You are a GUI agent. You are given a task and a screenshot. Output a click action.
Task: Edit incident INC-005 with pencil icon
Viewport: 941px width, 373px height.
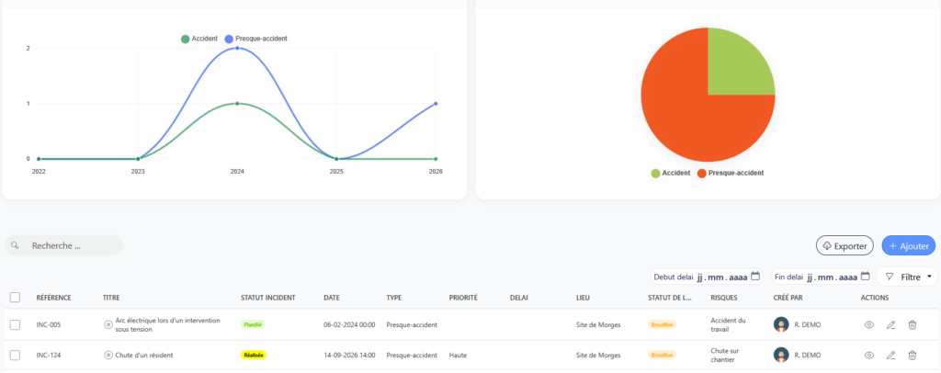(x=890, y=325)
